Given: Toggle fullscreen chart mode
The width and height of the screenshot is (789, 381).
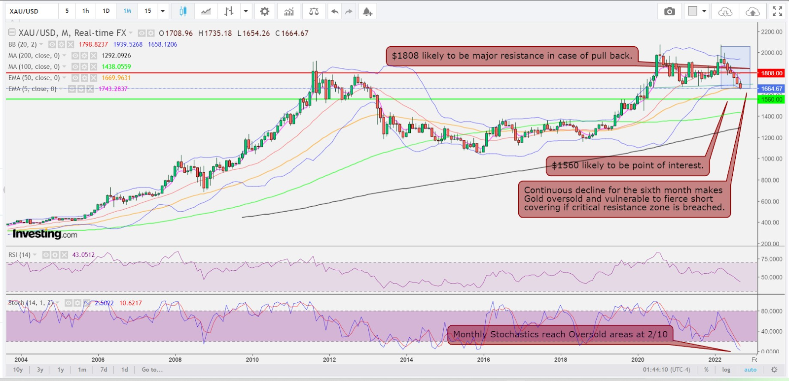Looking at the screenshot, I should [778, 11].
